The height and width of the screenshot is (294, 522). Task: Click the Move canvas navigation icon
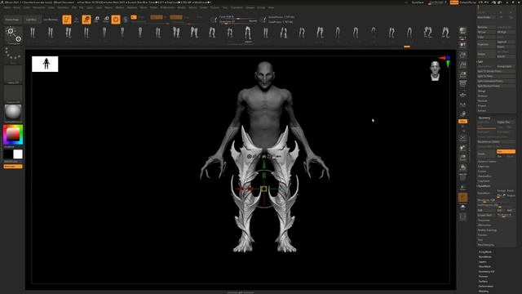(462, 148)
